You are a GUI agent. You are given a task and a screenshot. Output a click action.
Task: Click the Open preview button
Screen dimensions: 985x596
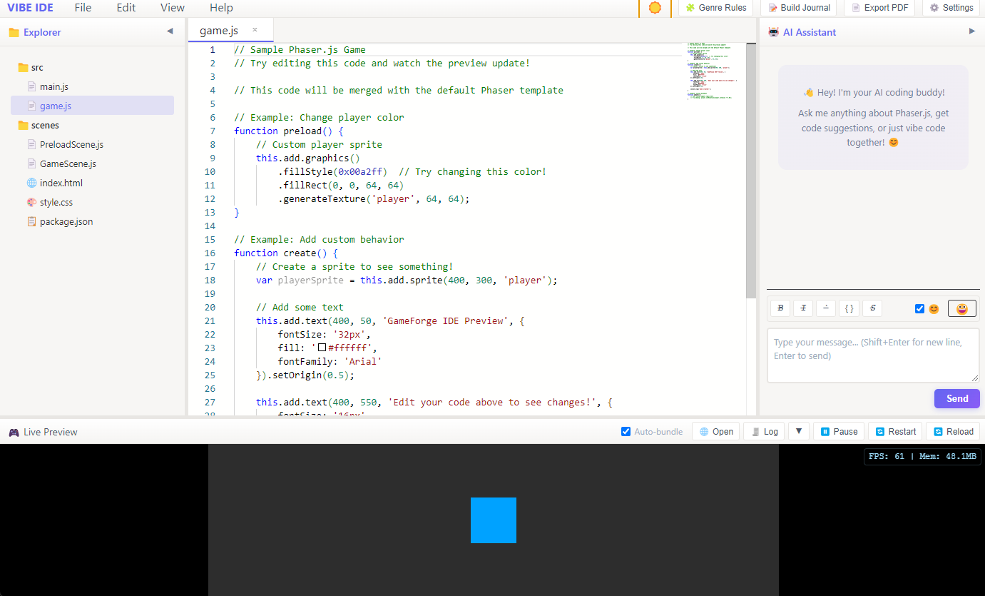click(x=716, y=431)
